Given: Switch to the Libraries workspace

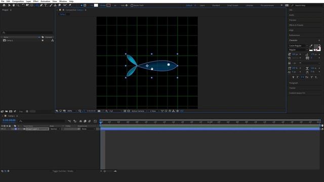Looking at the screenshot, I should pos(250,6).
